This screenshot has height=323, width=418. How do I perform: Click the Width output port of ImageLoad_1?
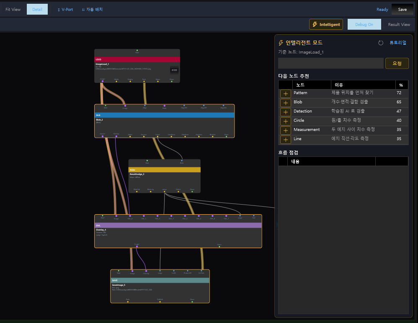pyautogui.click(x=116, y=81)
